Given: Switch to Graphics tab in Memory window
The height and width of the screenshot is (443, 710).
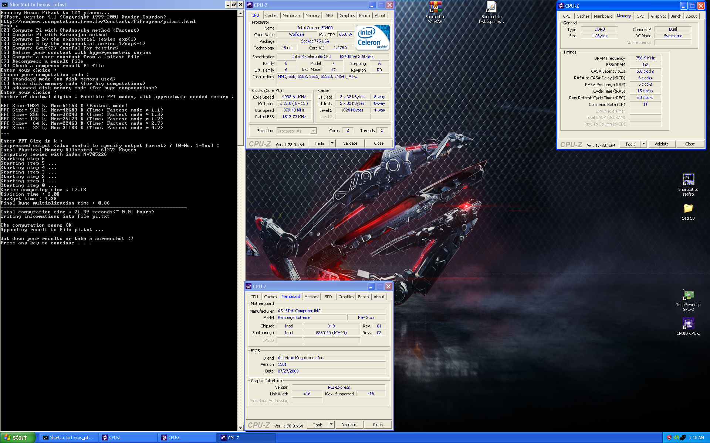Looking at the screenshot, I should coord(659,16).
